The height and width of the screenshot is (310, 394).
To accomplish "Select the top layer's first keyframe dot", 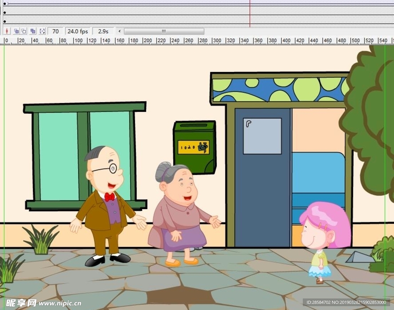I will pyautogui.click(x=5, y=4).
